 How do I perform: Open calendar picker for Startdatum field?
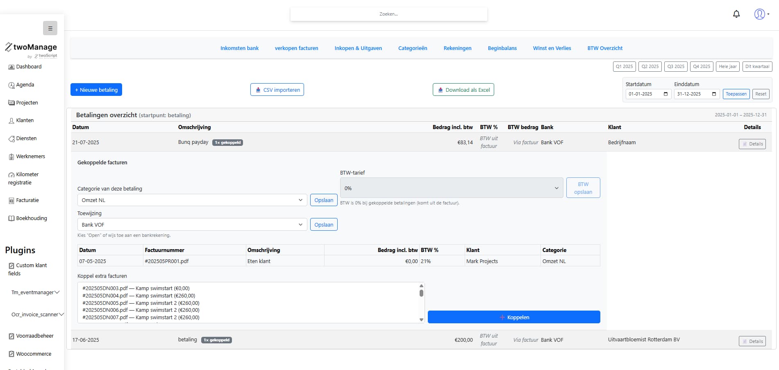tap(665, 94)
